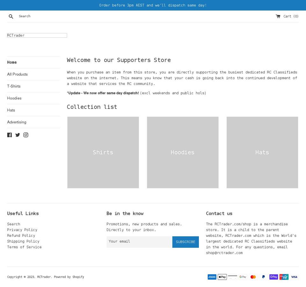The image size is (306, 287).
Task: Click 'Update - We now offer same day dispatch!' text
Action: (x=103, y=93)
